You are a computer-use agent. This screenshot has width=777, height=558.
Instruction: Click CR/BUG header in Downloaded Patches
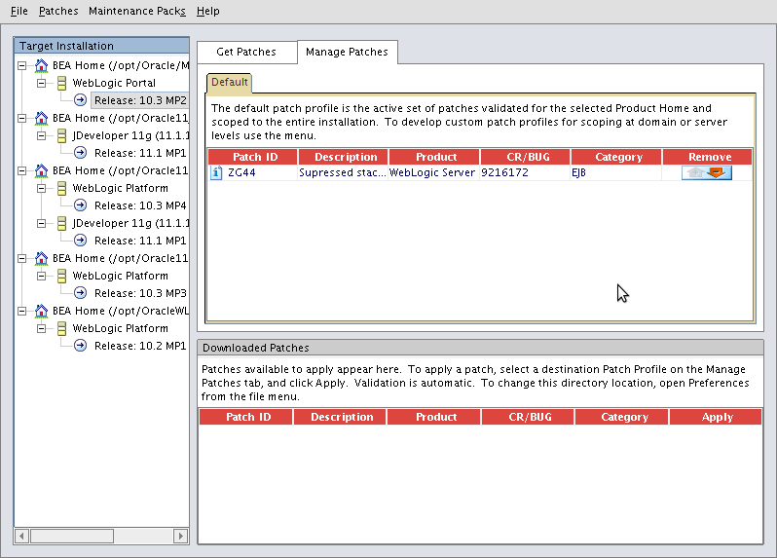[528, 417]
